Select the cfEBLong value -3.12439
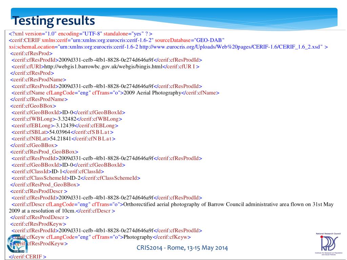Image resolution: width=347 pixels, height=260 pixels. (64, 126)
